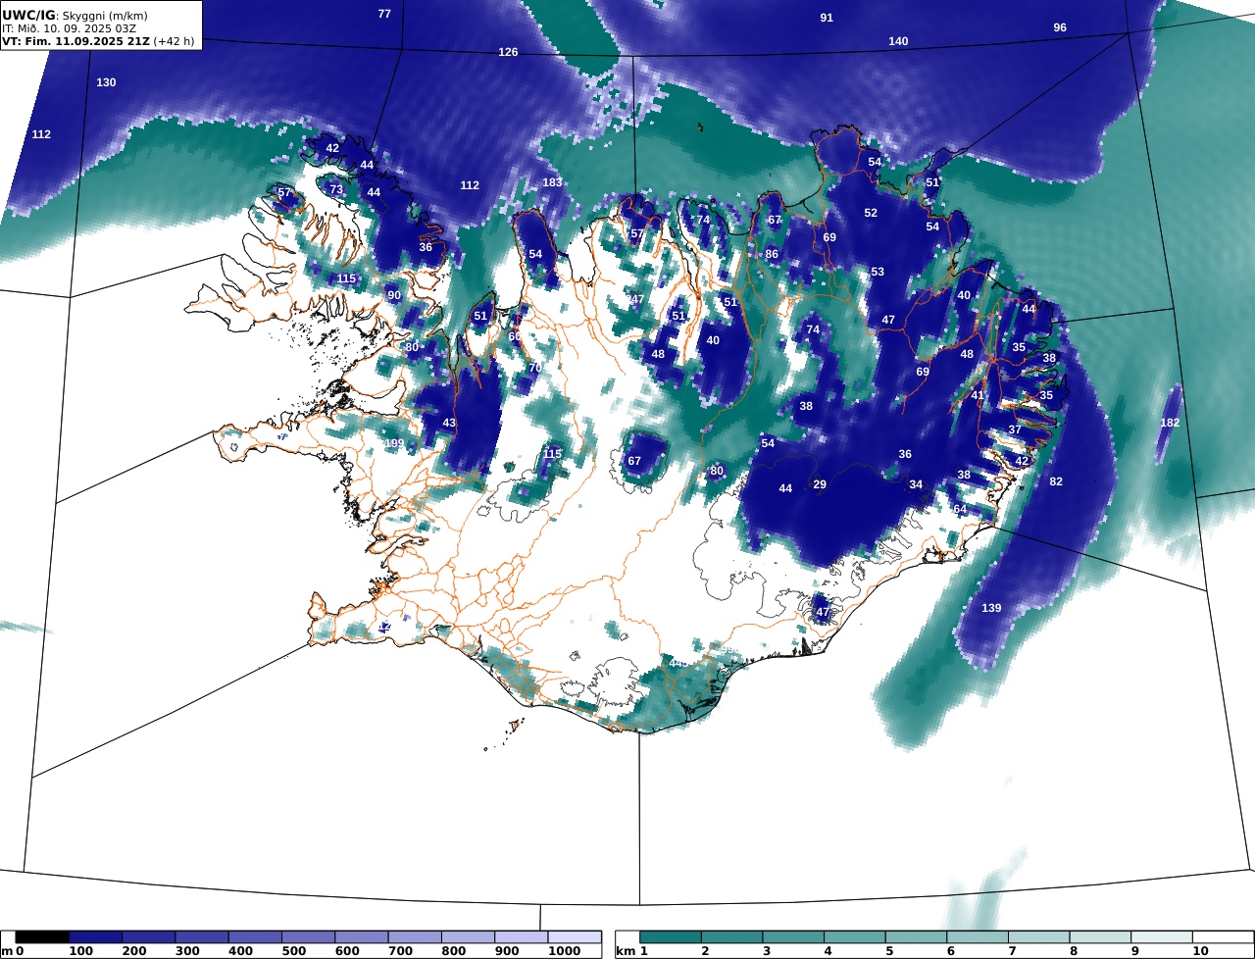Click the value 41 in the Eastfjords
Viewport: 1255px width, 959px height.
click(x=978, y=395)
